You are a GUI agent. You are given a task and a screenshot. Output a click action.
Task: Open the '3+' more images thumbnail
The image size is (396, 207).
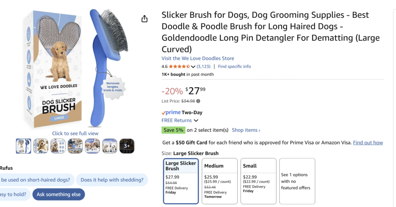coord(127,146)
